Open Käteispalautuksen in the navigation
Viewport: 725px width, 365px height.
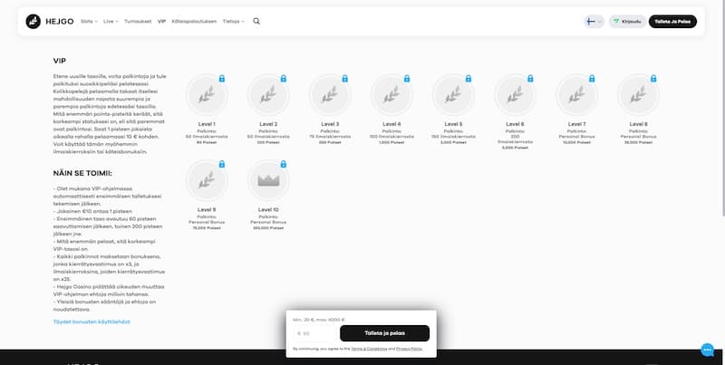click(194, 21)
